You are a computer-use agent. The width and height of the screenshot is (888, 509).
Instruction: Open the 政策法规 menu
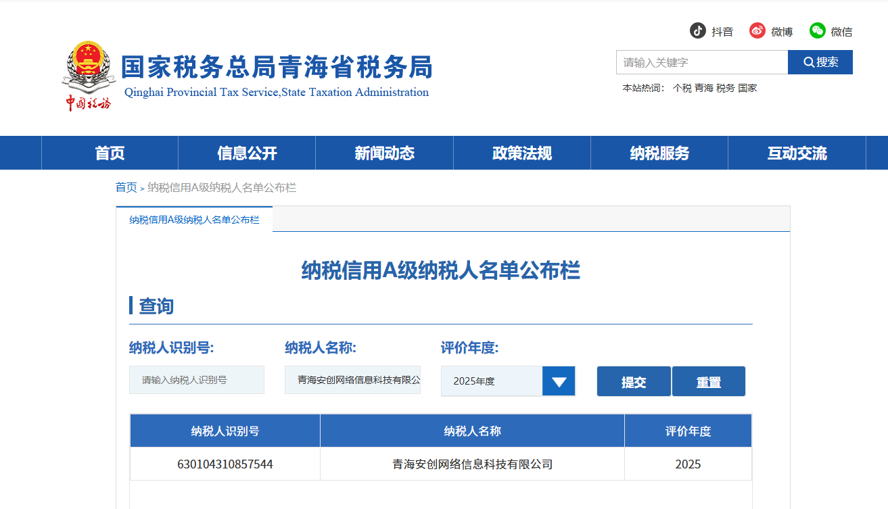(522, 153)
